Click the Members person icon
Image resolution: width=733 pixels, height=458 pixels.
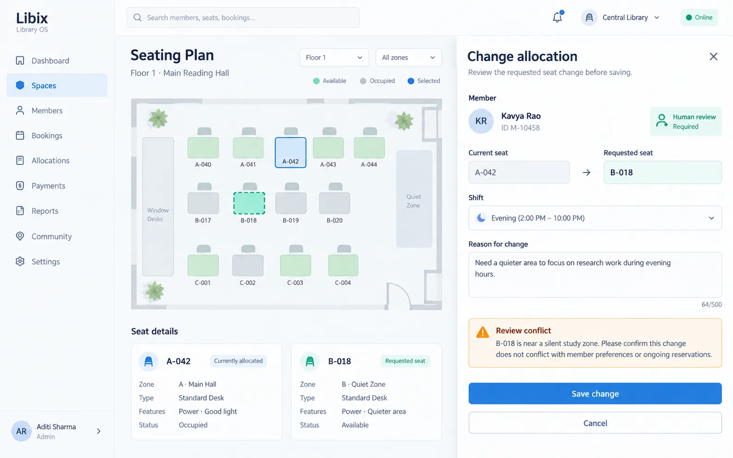click(x=20, y=110)
